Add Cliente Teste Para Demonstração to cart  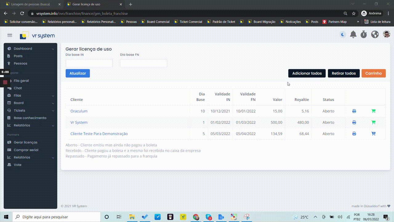(373, 134)
